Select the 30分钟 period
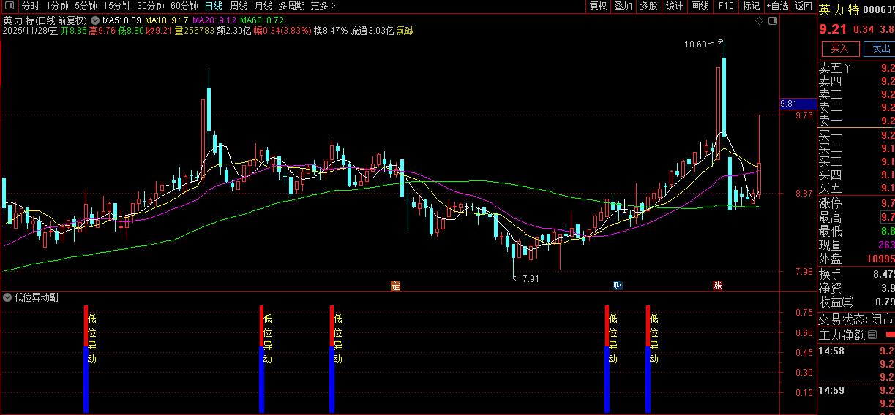Image resolution: width=895 pixels, height=415 pixels. [150, 6]
